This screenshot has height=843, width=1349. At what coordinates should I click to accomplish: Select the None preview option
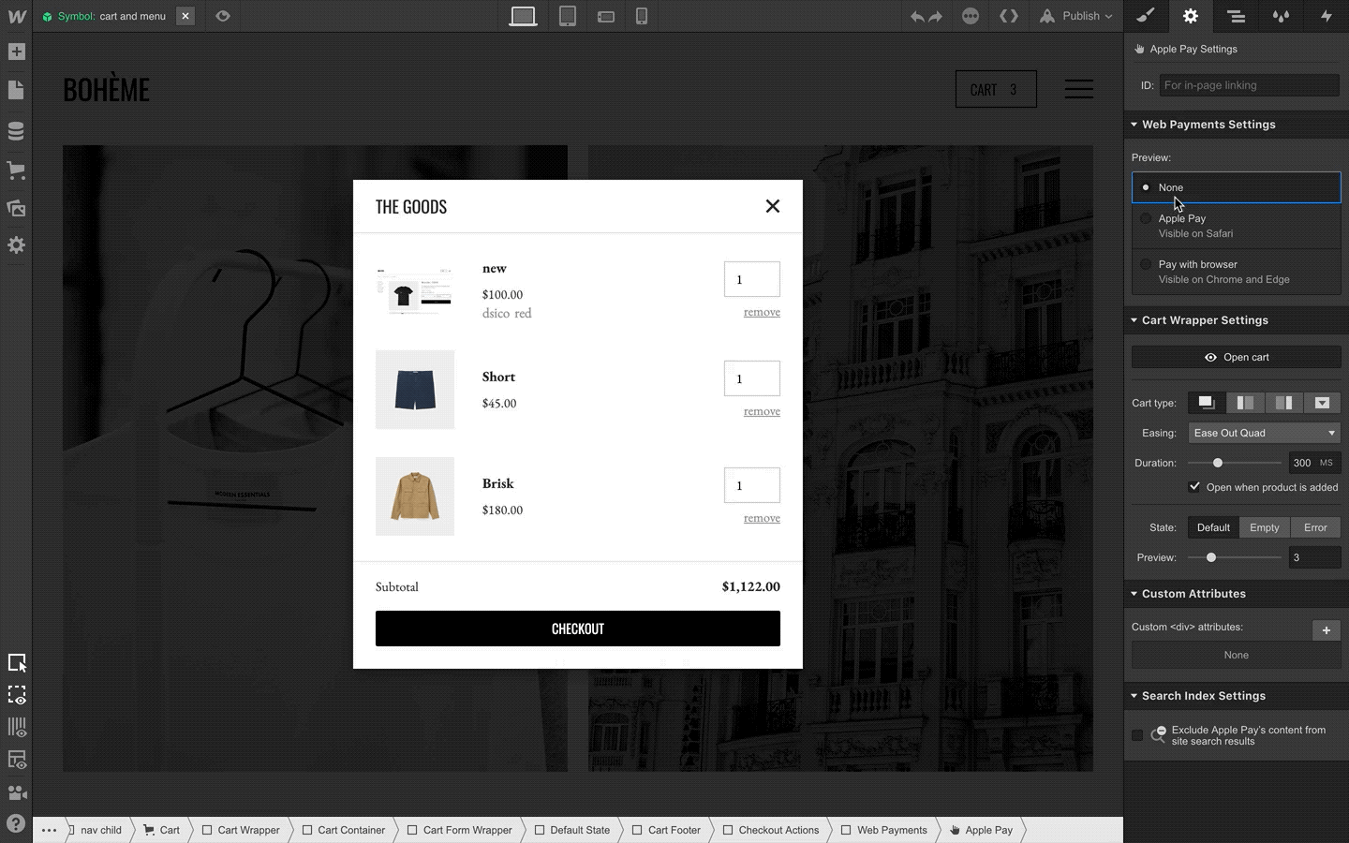[1237, 187]
